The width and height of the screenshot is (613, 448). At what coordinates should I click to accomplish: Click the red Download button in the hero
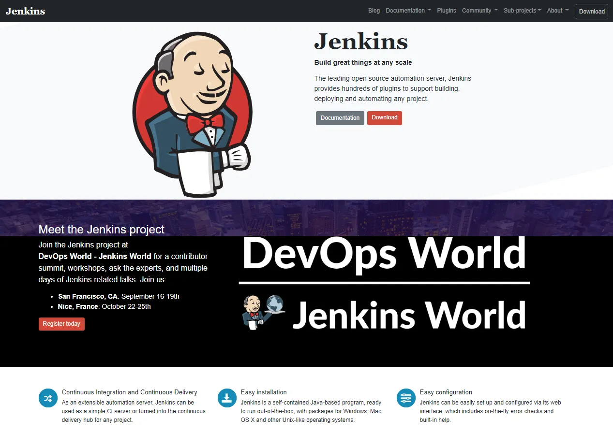point(384,118)
